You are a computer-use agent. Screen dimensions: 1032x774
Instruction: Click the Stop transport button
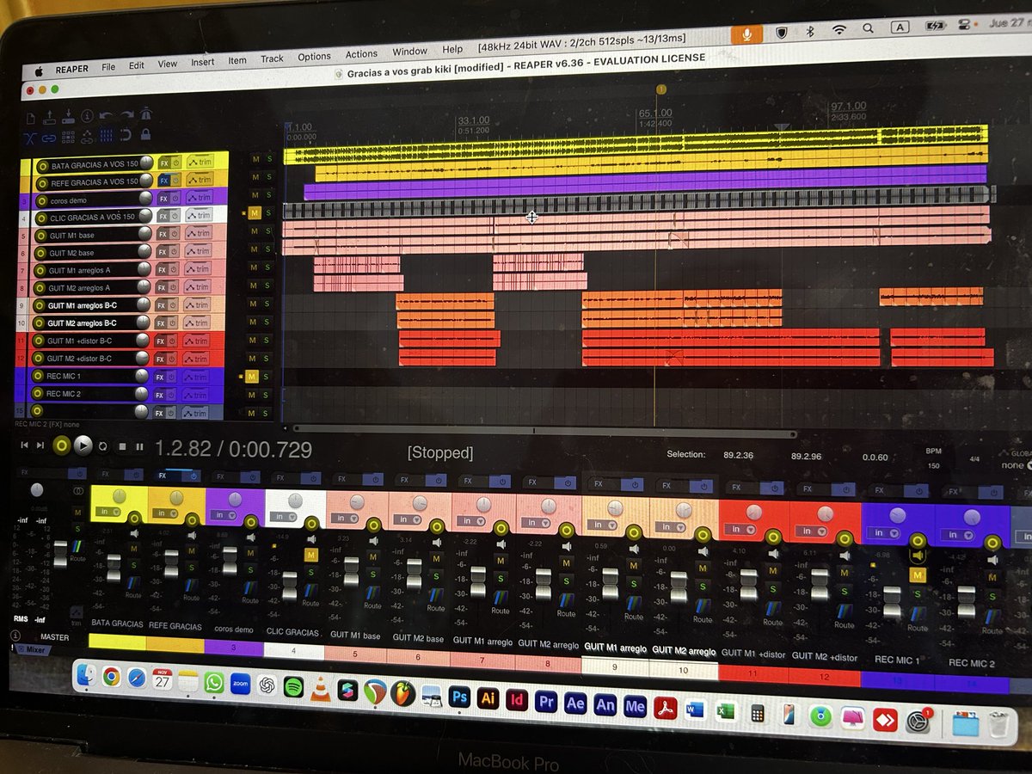click(x=121, y=445)
